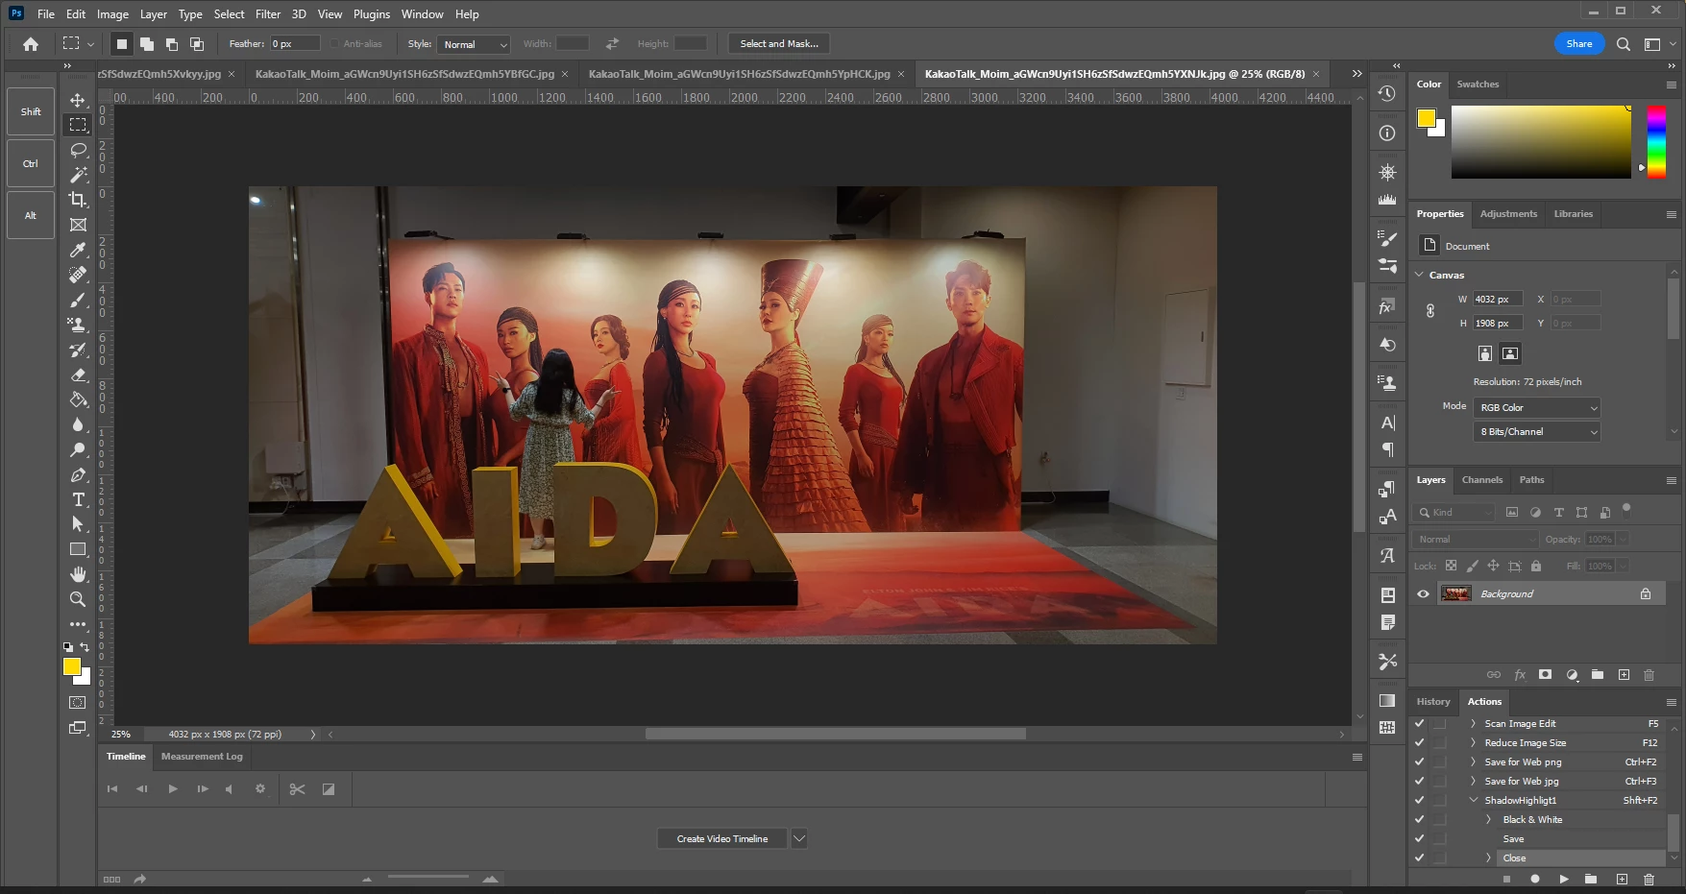Screen dimensions: 1686x894
Task: Toggle the checkmark for Save for Web jpg
Action: click(1419, 782)
